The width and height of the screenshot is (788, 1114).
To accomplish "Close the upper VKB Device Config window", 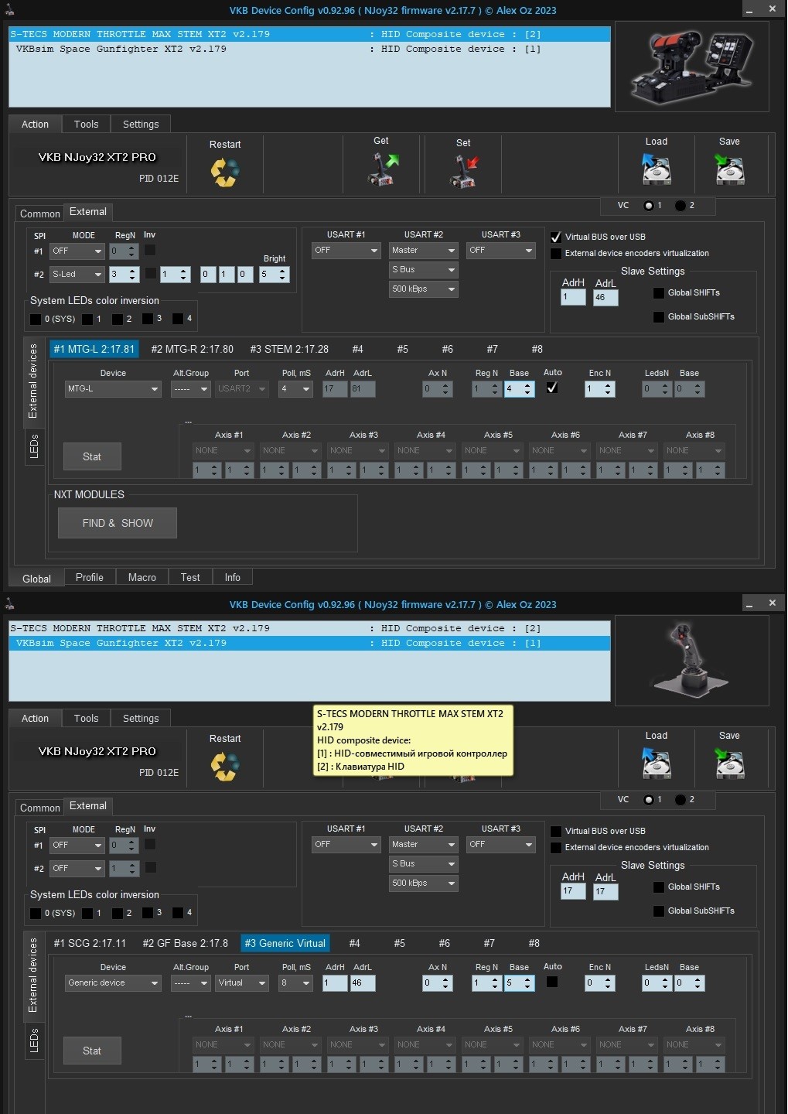I will tap(772, 9).
